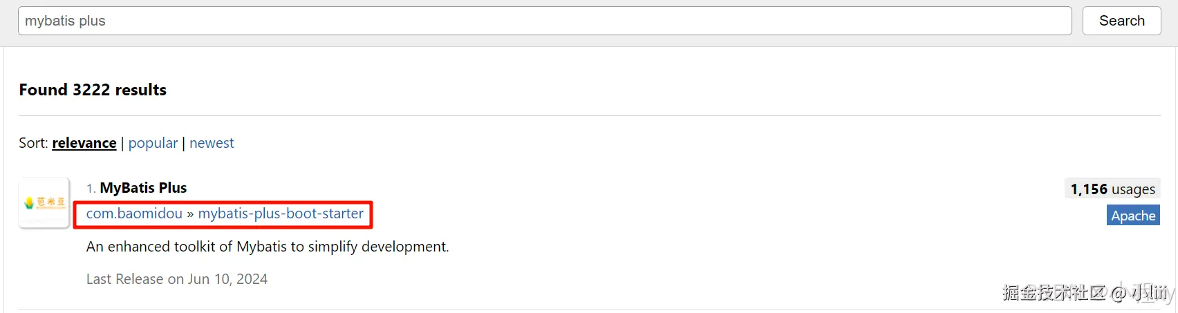Image resolution: width=1178 pixels, height=313 pixels.
Task: Click the watermark username after the @ sign
Action: [1152, 293]
